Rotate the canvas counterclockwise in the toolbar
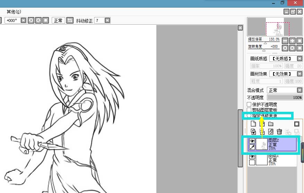The image size is (304, 193). point(31,20)
